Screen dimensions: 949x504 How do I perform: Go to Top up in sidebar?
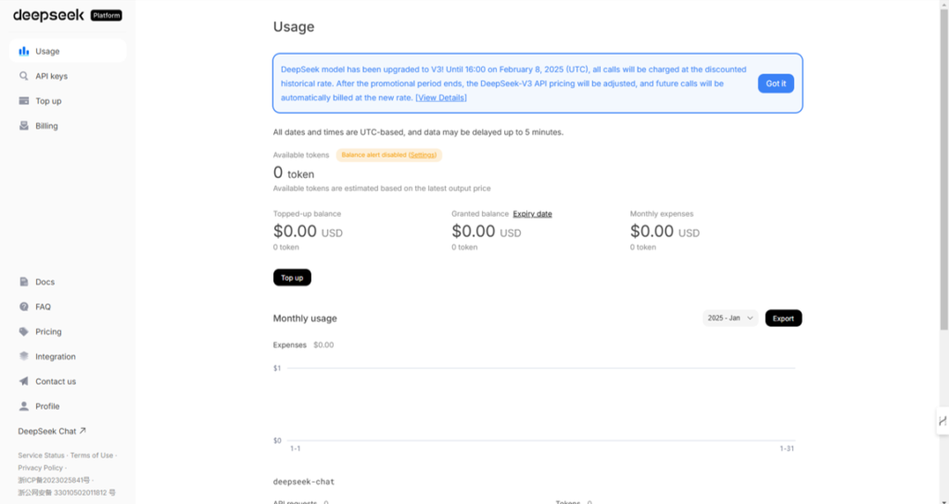[67, 100]
